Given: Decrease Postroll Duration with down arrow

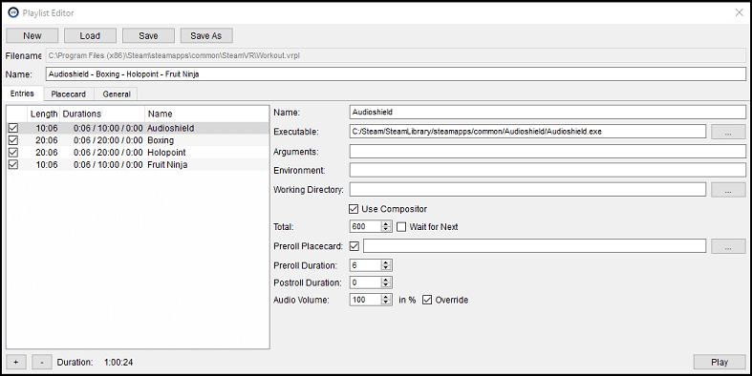Looking at the screenshot, I should tap(386, 285).
